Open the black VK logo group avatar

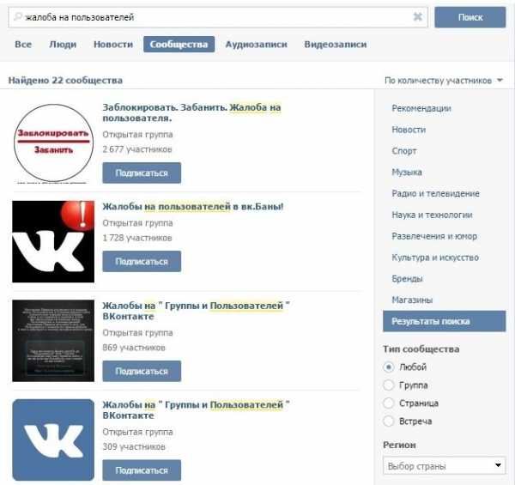(x=53, y=241)
